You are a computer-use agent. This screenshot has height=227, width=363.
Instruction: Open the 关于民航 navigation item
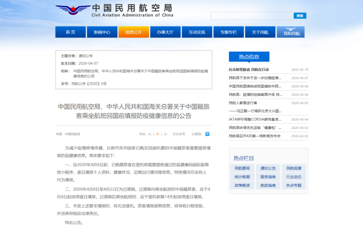click(x=260, y=32)
